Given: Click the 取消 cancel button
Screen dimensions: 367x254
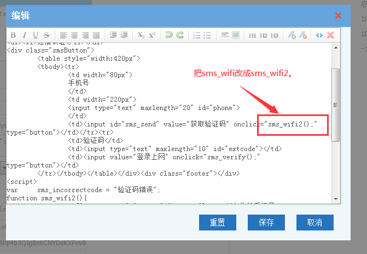Looking at the screenshot, I should (x=314, y=222).
